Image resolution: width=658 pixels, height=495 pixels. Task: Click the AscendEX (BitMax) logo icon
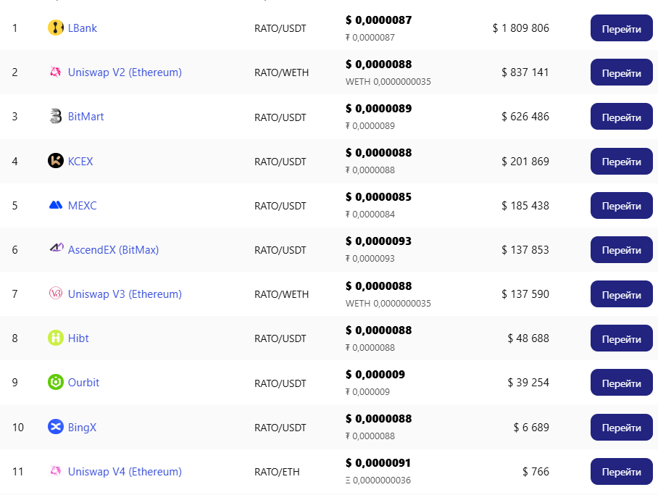click(56, 250)
